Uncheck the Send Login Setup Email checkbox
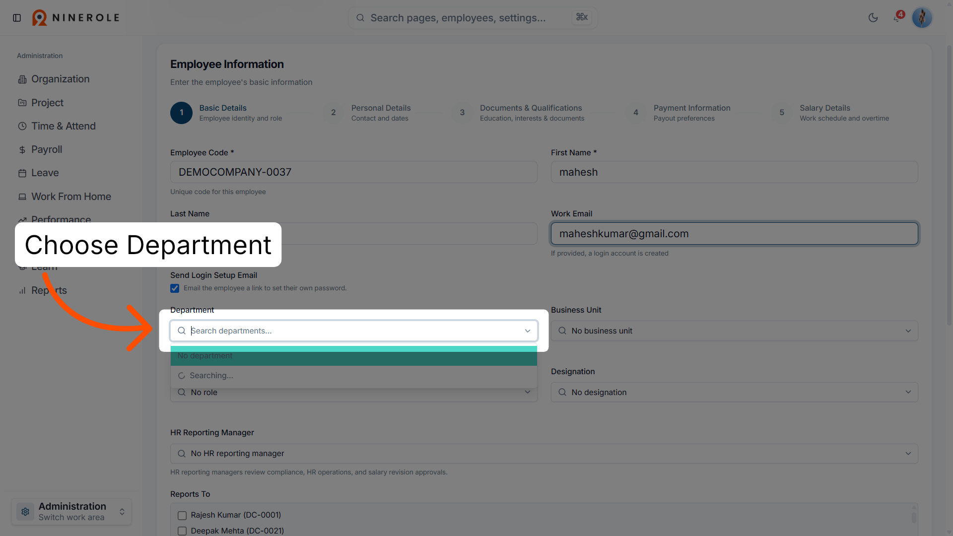This screenshot has width=953, height=536. click(x=175, y=288)
